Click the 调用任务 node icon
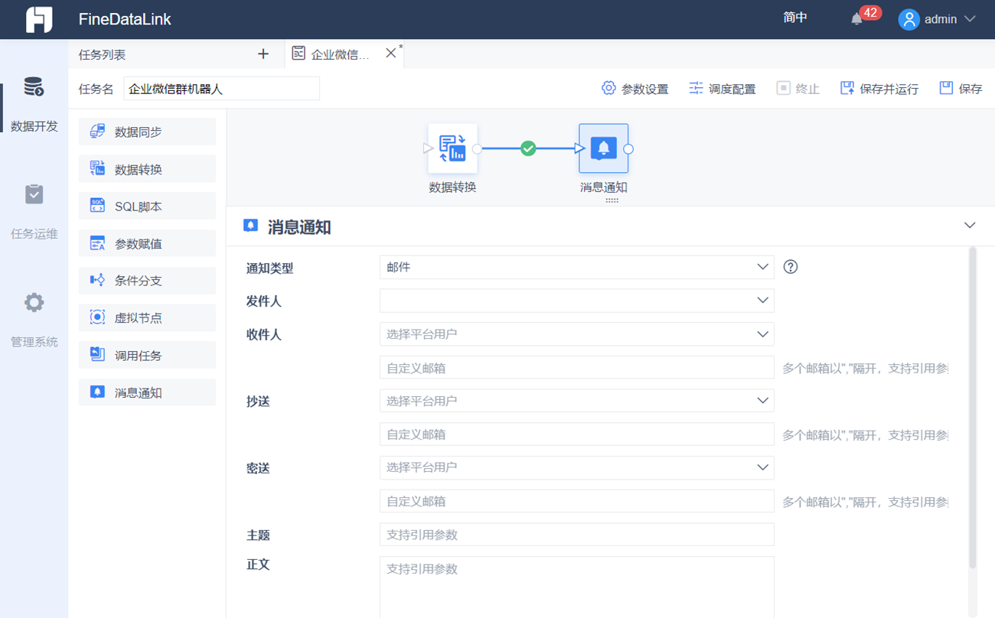995x618 pixels. pos(97,355)
